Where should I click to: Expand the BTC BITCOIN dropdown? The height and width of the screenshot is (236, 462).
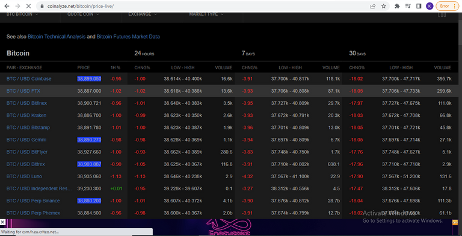point(22,14)
